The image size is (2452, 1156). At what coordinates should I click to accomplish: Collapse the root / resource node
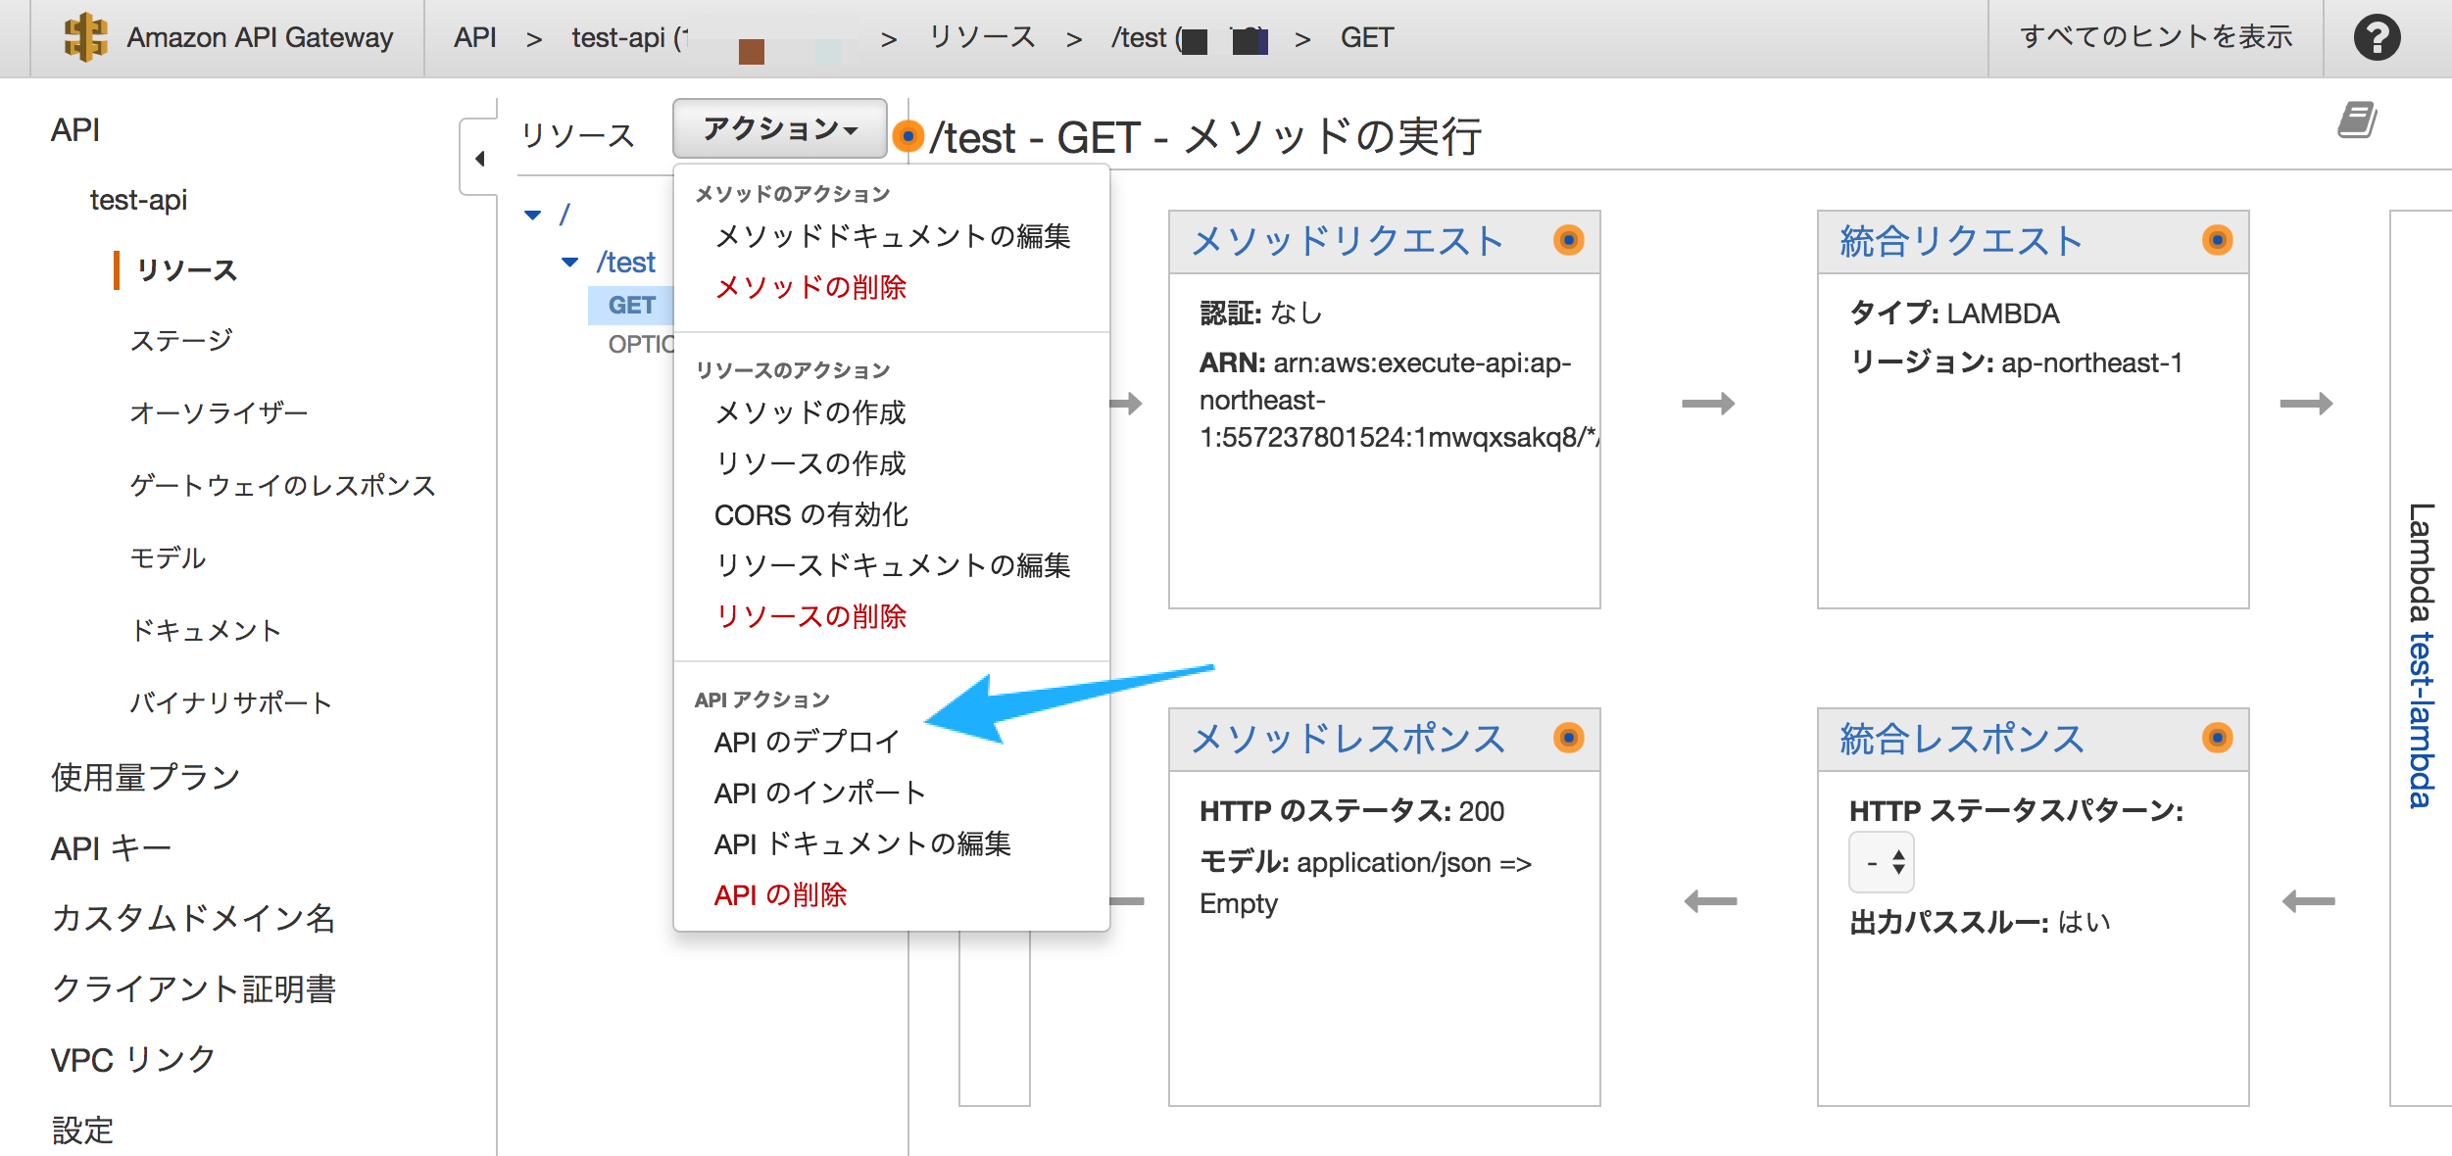click(x=532, y=214)
